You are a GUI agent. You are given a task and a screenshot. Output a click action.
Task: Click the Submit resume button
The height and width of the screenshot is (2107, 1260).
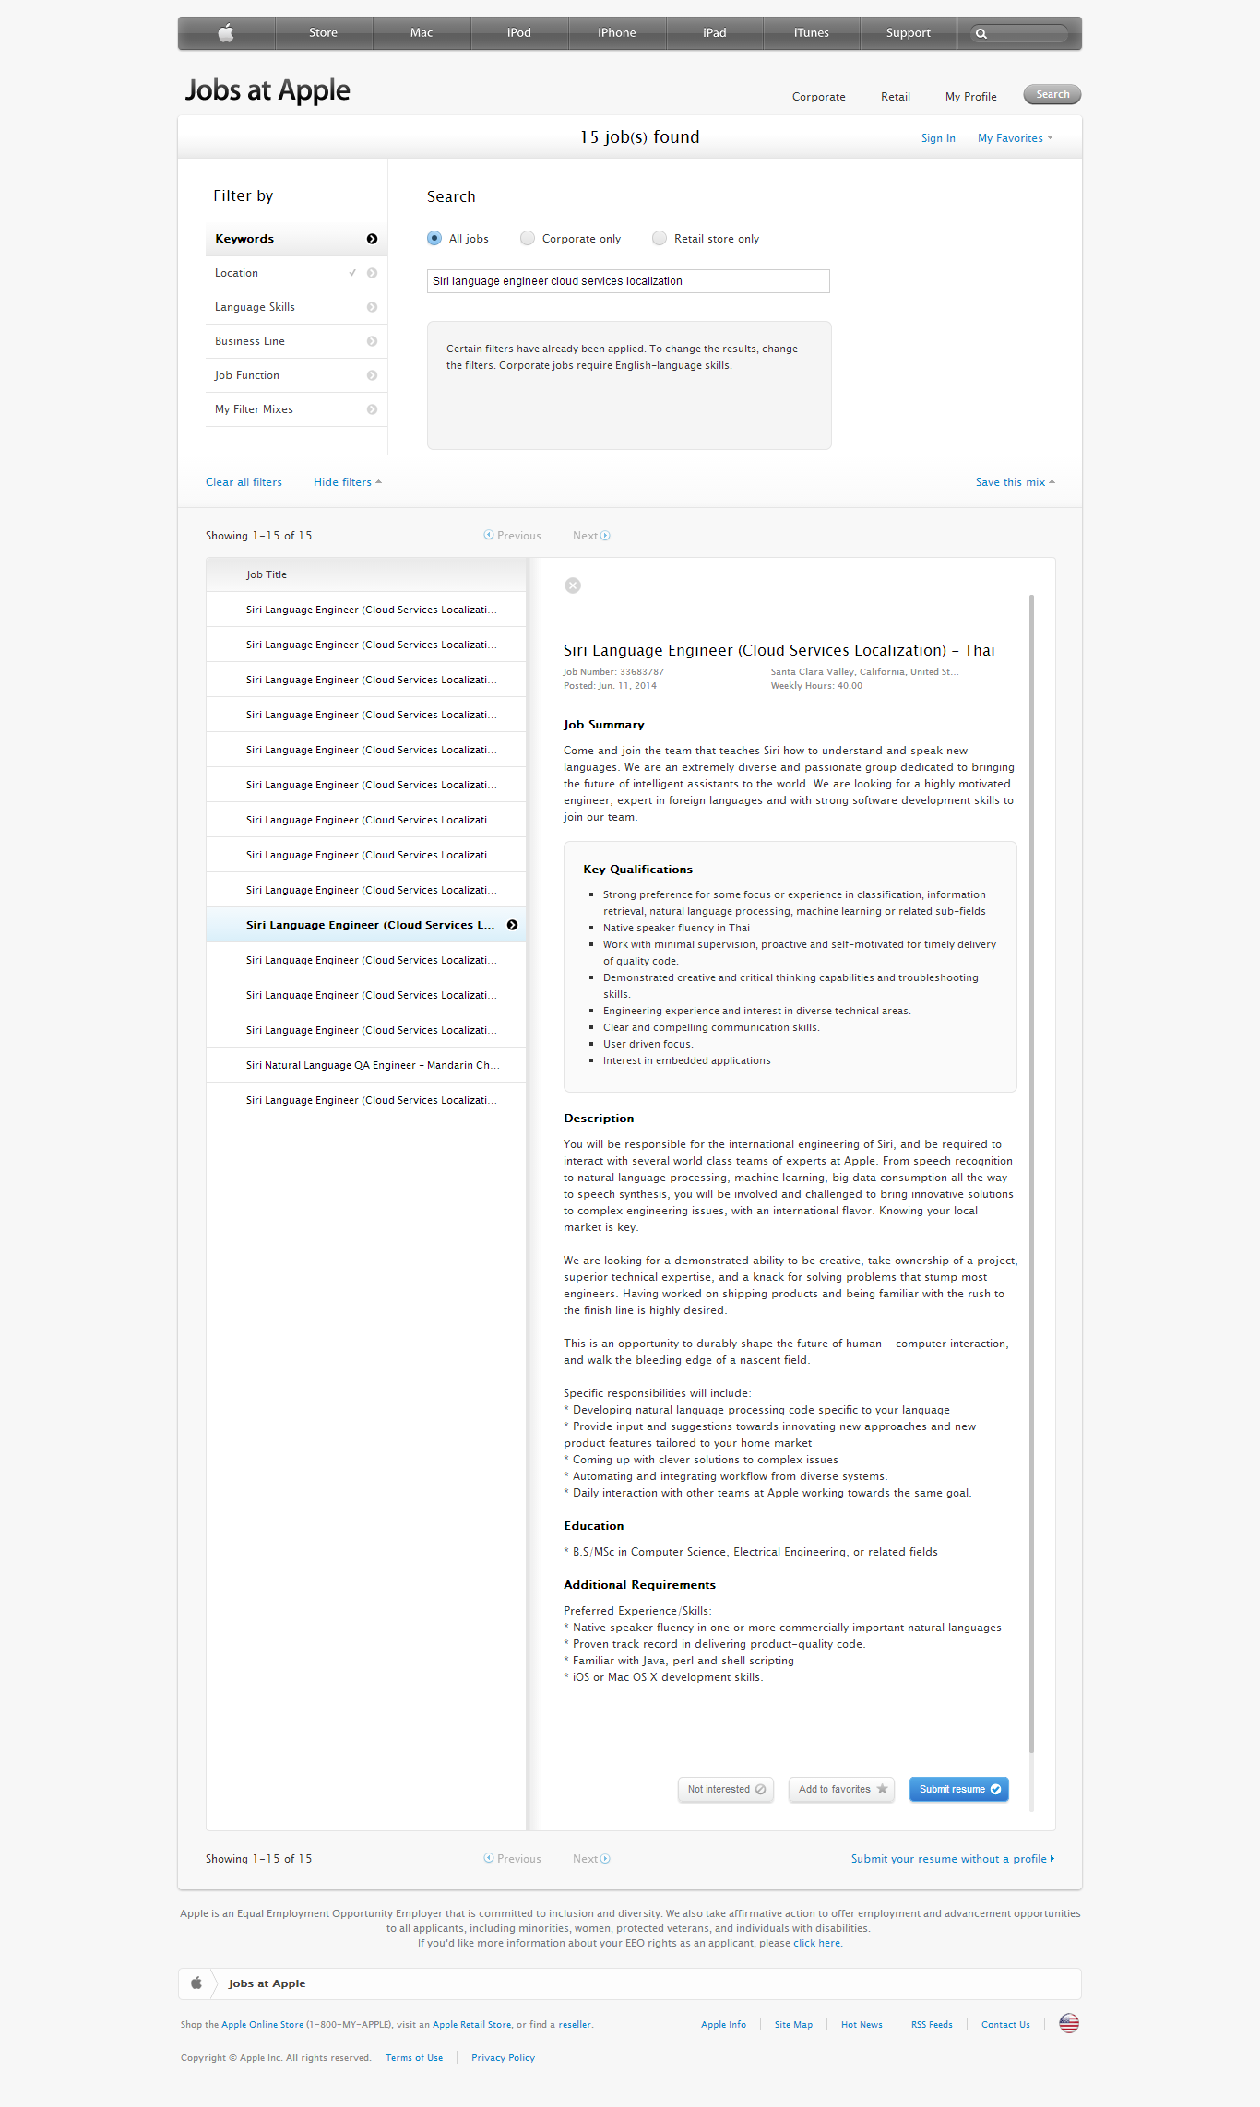pyautogui.click(x=959, y=1789)
